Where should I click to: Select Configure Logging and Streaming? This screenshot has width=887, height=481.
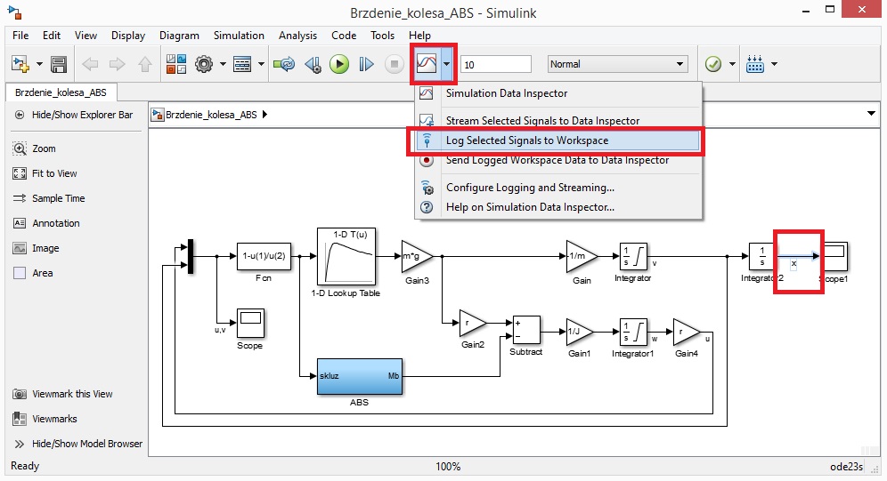(559, 188)
